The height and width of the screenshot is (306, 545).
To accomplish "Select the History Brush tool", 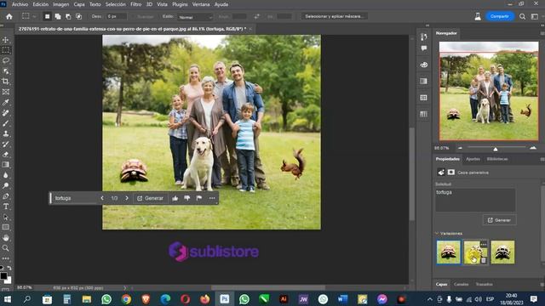I will point(6,144).
